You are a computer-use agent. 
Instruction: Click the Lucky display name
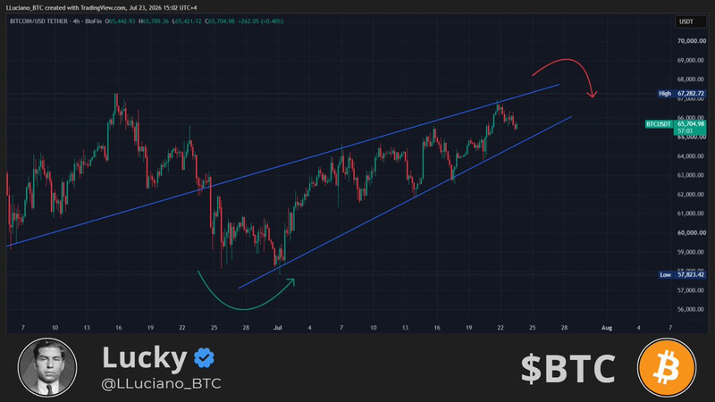pos(145,357)
